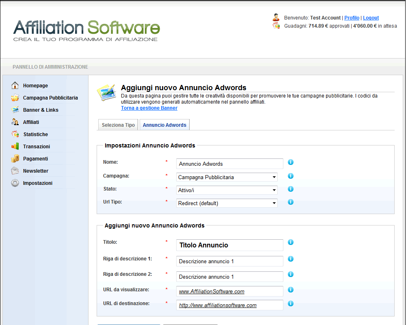Click the pending amount 4'060.00 €
The height and width of the screenshot is (325, 406).
(x=365, y=26)
